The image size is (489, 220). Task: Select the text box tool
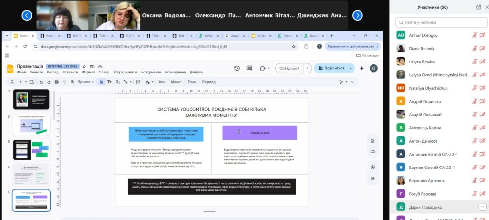point(109,82)
